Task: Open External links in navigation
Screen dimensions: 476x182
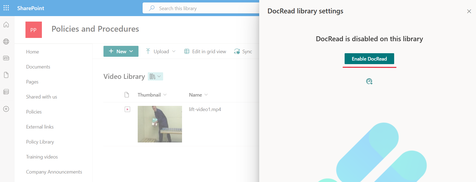Action: pyautogui.click(x=40, y=127)
